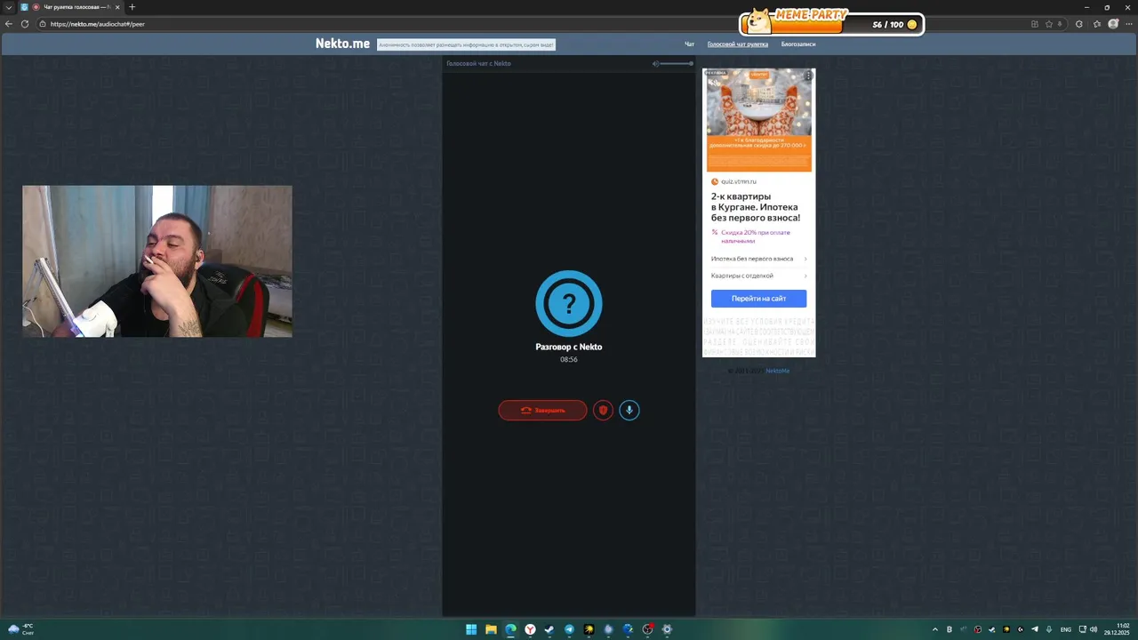
Task: Click Перейти на сайт ad button
Action: coord(758,299)
